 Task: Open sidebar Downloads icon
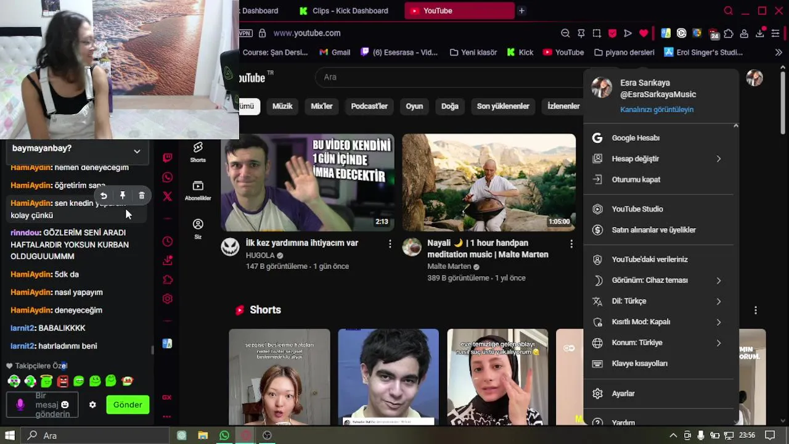(x=167, y=260)
